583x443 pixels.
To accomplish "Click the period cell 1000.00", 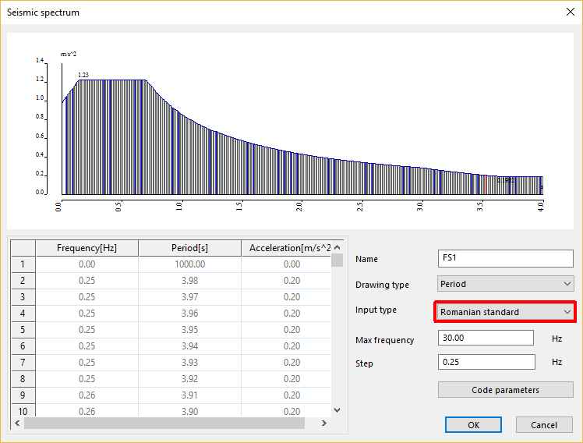I will click(189, 264).
